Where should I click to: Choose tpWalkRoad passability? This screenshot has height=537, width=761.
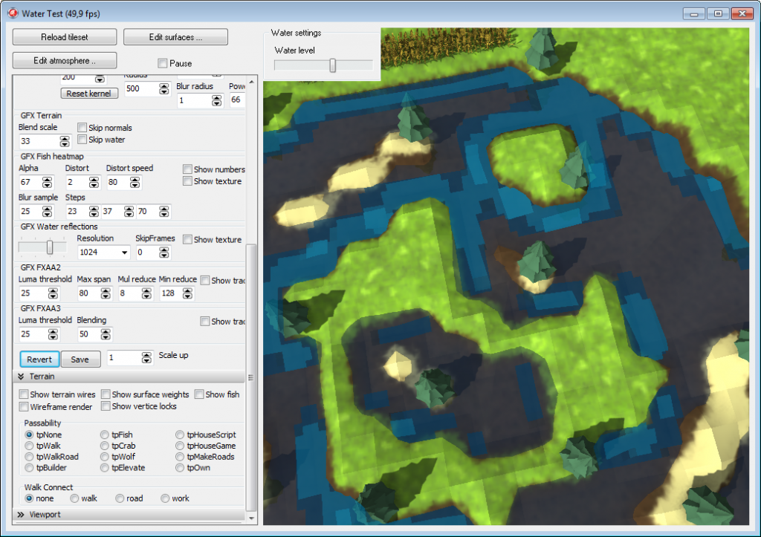point(29,457)
